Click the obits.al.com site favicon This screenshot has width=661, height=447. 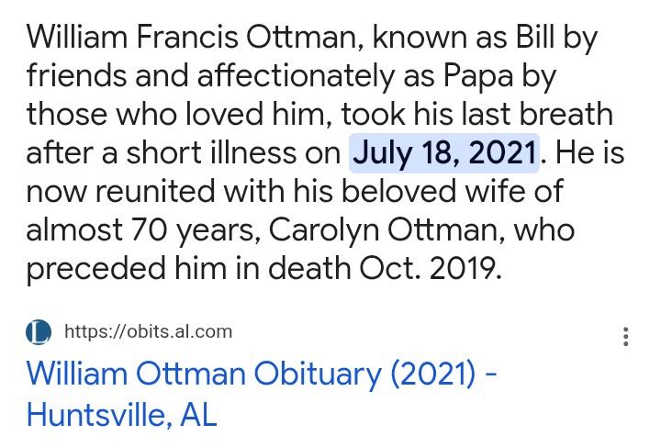click(x=39, y=331)
